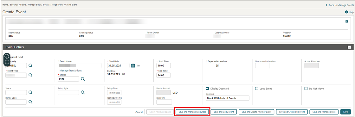This screenshot has width=355, height=117.
Task: Click Cancel link
Action: (x=139, y=112)
